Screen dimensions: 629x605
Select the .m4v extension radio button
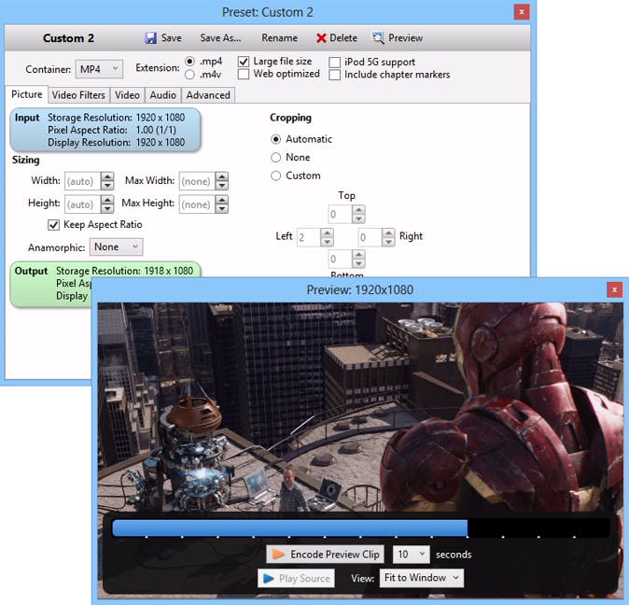point(189,75)
